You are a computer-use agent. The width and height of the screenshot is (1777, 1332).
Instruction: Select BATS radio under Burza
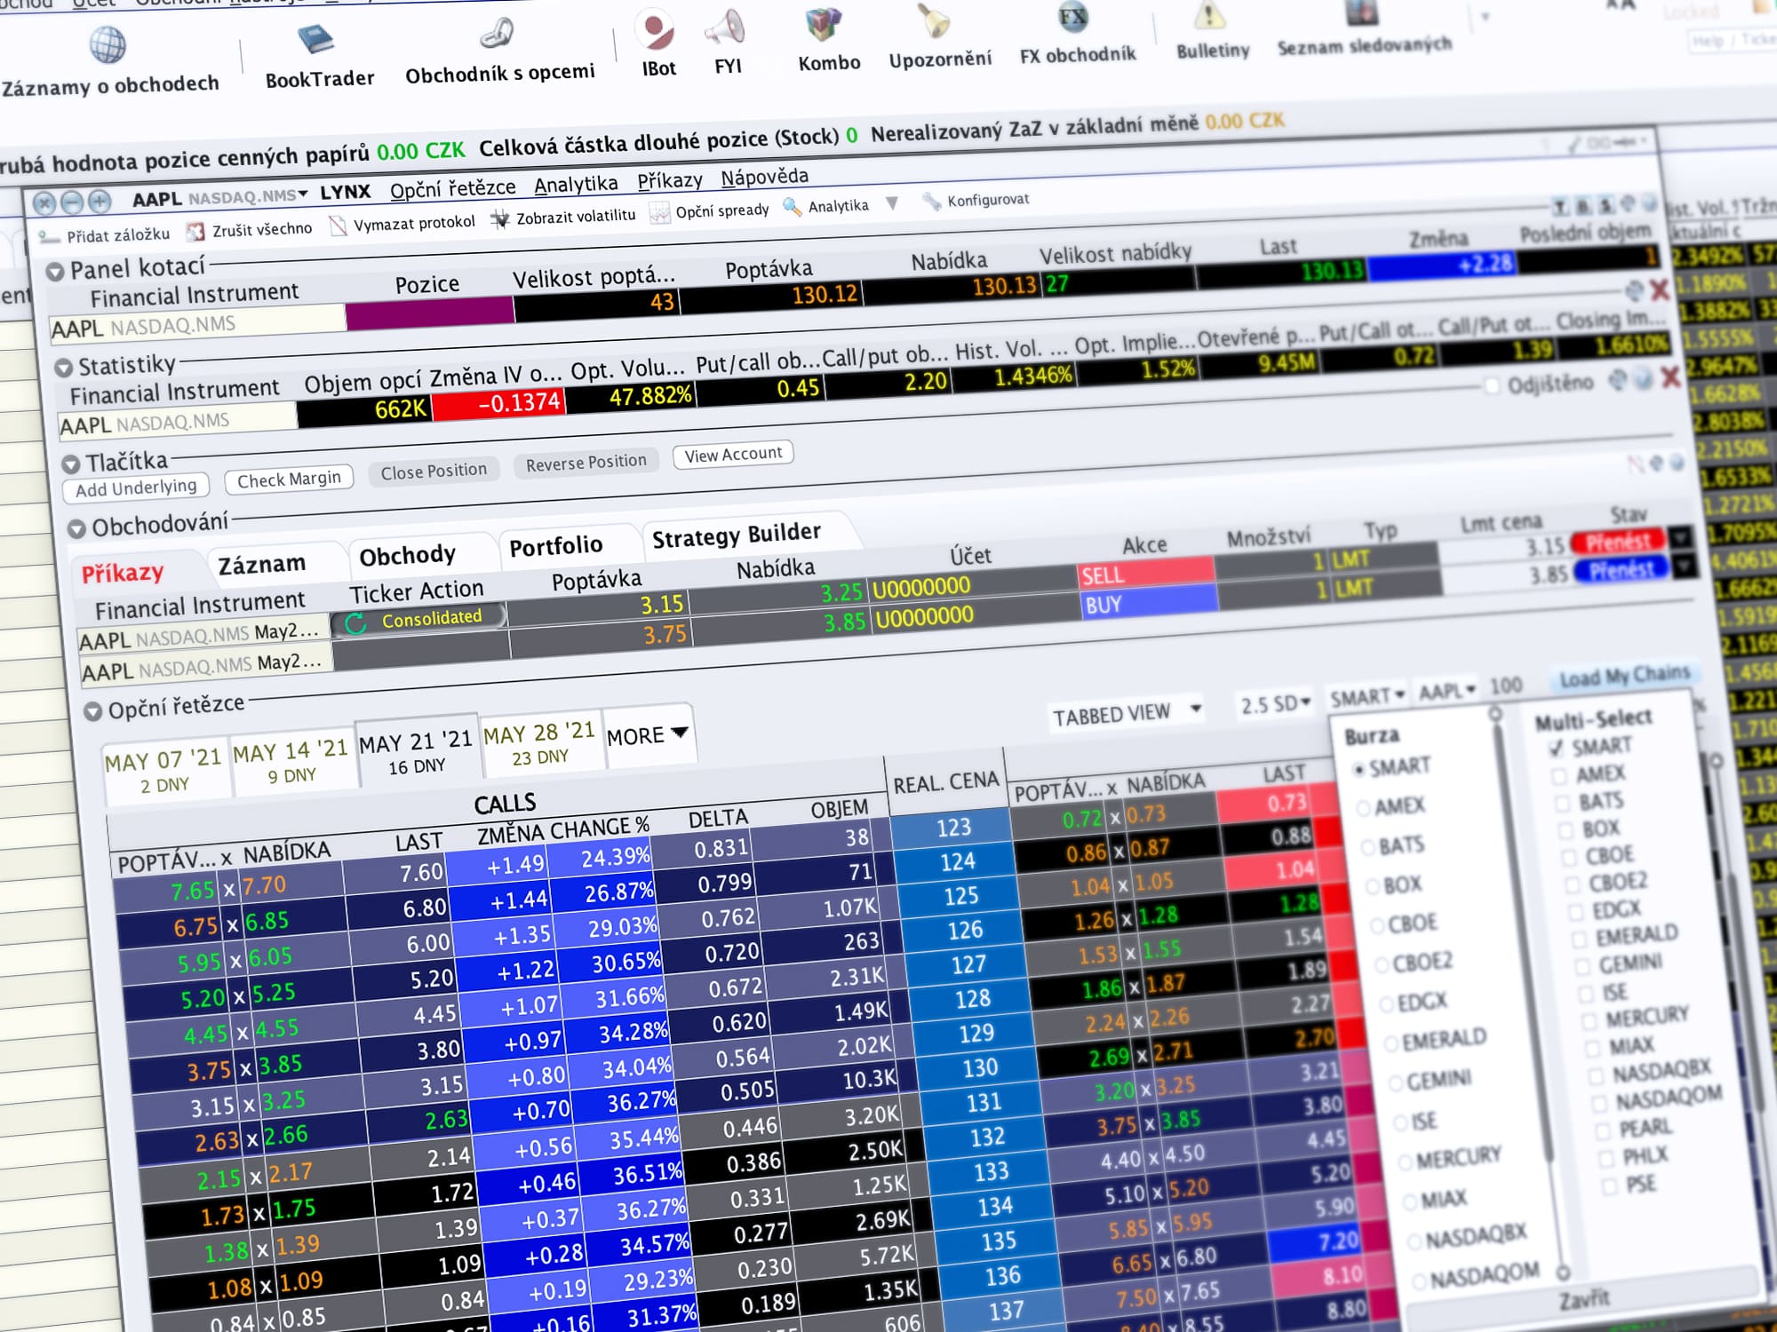[x=1368, y=848]
